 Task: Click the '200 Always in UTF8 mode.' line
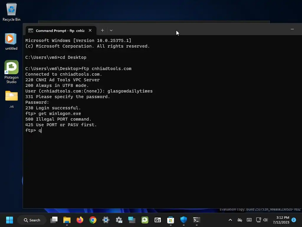[x=57, y=85]
